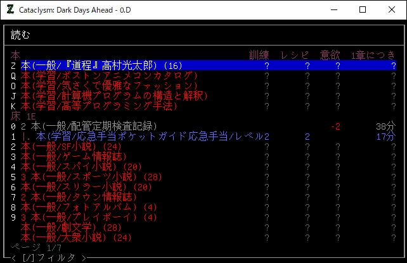
Task: Click the Cataclysm app icon in title bar
Action: [10, 9]
